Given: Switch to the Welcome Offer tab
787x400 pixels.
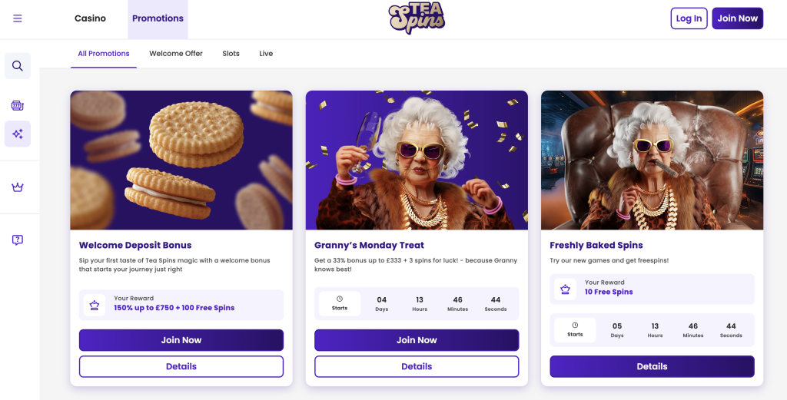Looking at the screenshot, I should pyautogui.click(x=176, y=54).
